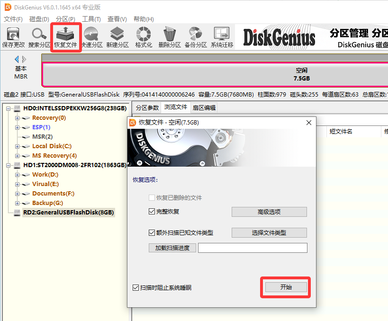
Task: Open the Tools (工具) menu
Action: pos(91,19)
